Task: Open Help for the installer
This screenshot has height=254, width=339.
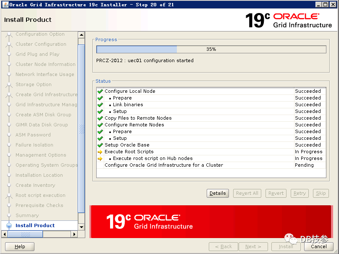Action: point(20,246)
